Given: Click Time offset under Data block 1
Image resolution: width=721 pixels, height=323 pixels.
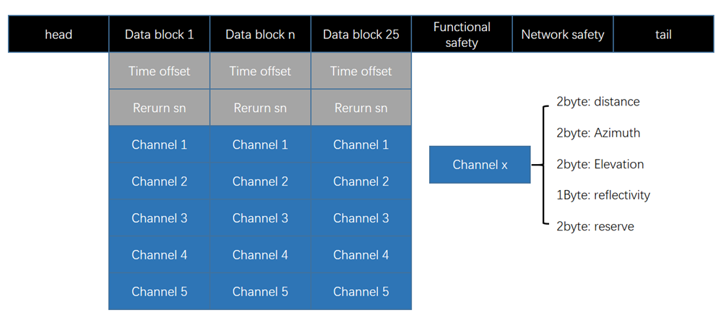Looking at the screenshot, I should coord(159,71).
